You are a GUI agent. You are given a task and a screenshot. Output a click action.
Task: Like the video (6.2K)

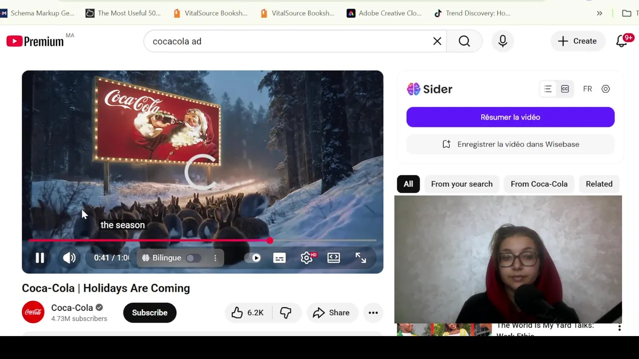pos(248,313)
